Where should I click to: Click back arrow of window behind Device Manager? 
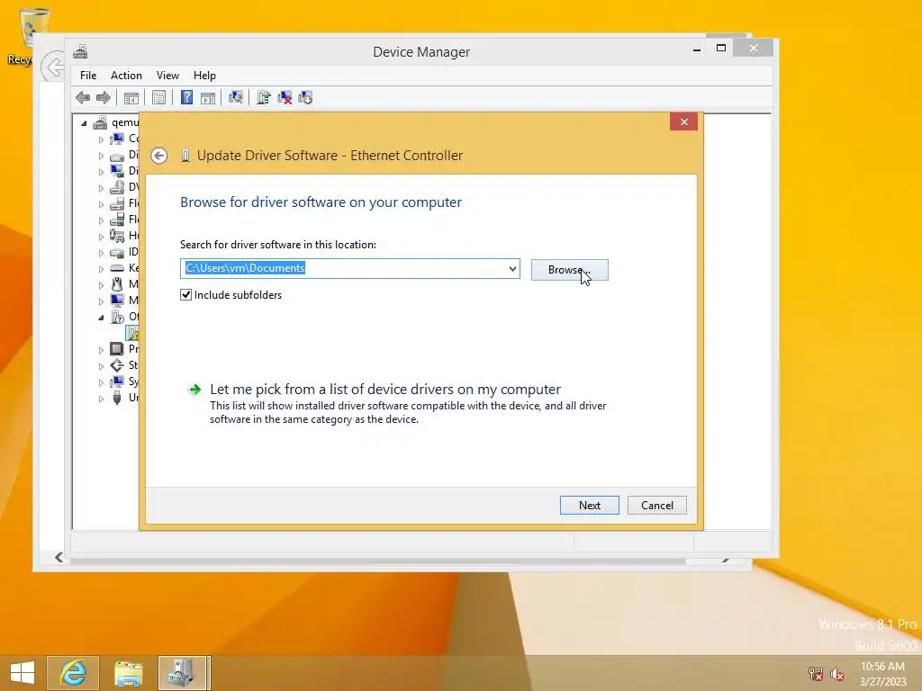(53, 67)
